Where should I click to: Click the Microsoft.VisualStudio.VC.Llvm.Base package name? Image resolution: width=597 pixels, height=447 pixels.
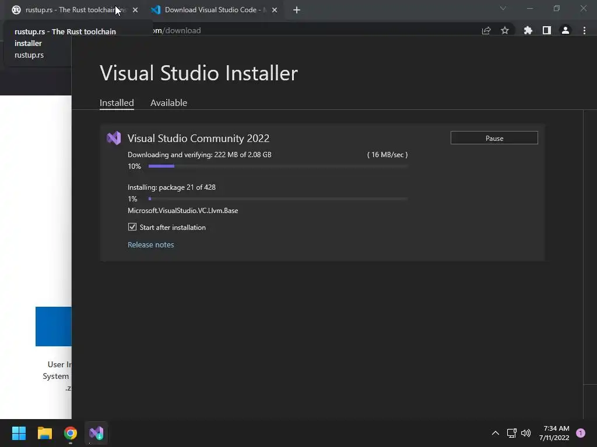[x=182, y=211]
